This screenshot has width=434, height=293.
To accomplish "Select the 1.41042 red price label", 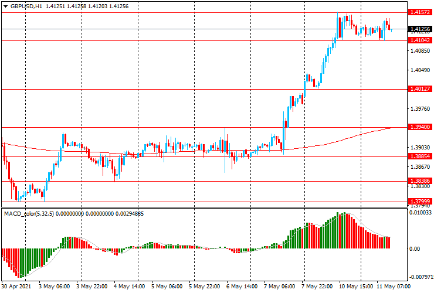I will 420,40.
